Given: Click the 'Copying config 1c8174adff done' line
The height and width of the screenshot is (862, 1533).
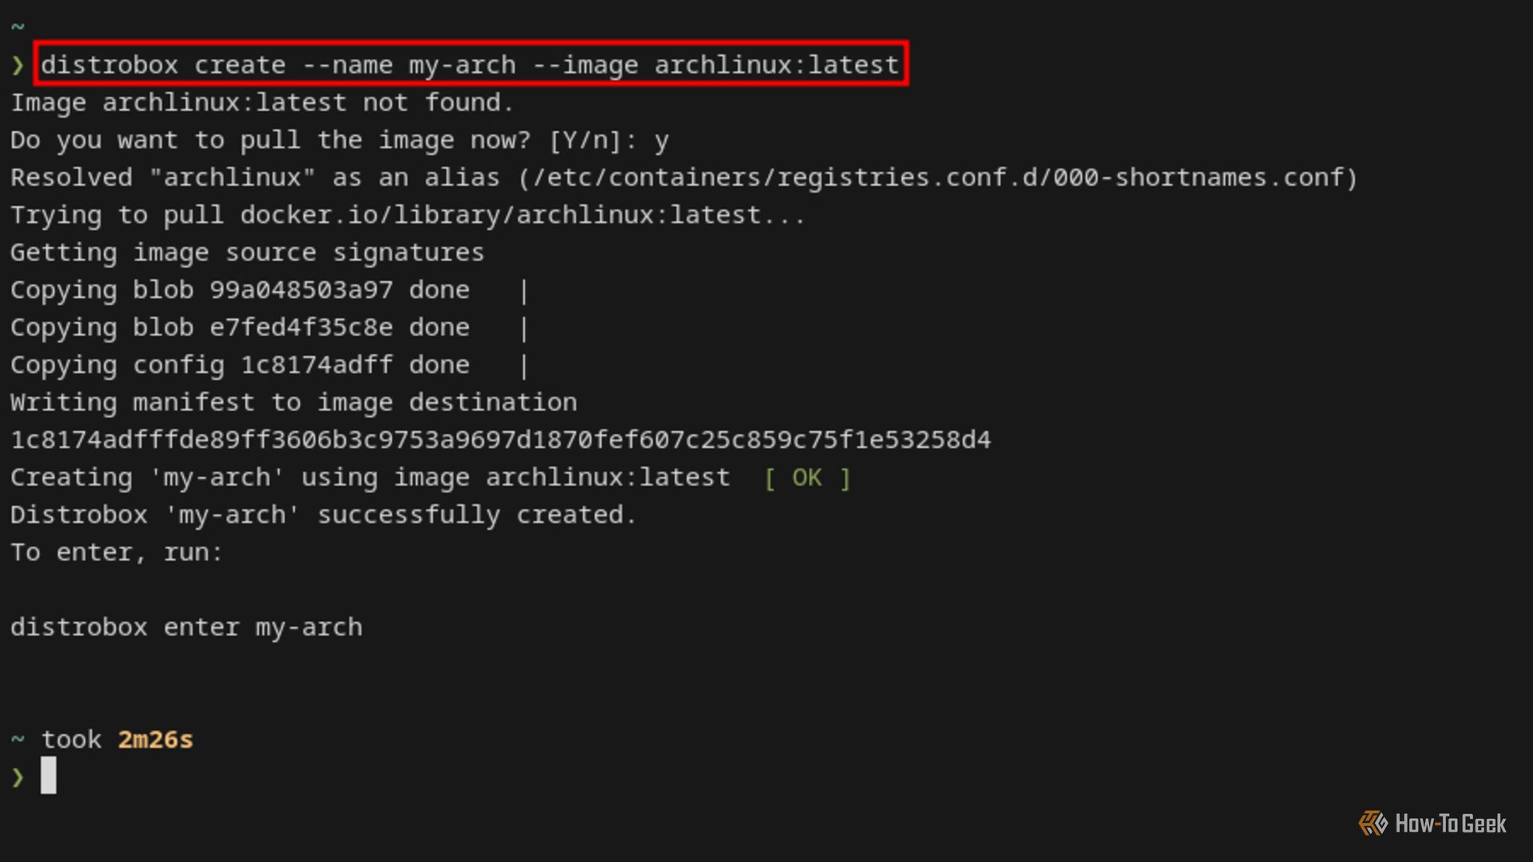Looking at the screenshot, I should [x=240, y=365].
